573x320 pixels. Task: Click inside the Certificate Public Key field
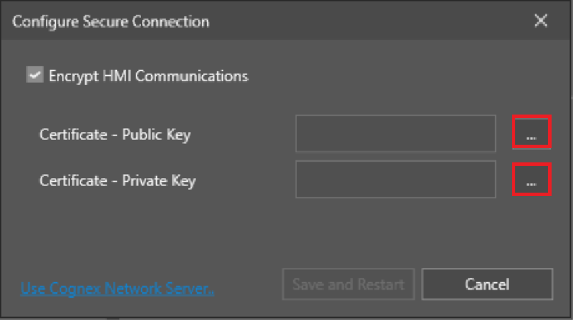[395, 134]
